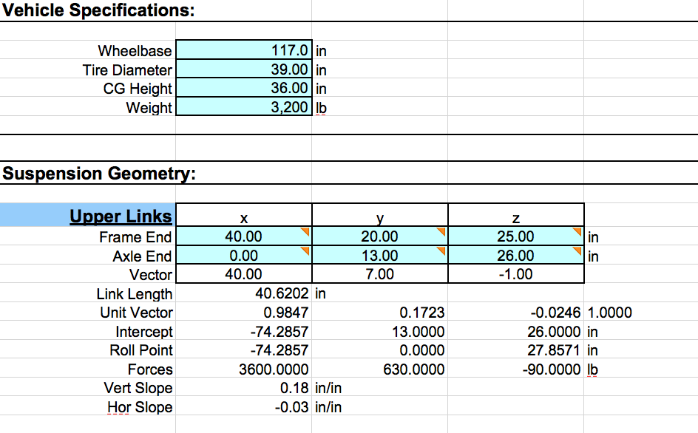
Task: Click comment indicator on Frame End z cell
Action: (x=577, y=231)
